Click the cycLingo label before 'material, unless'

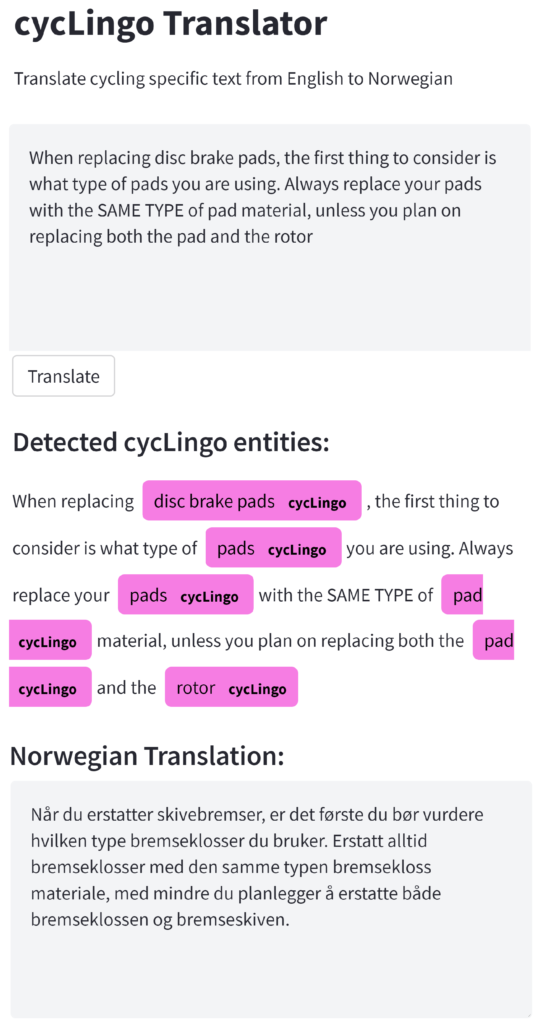pyautogui.click(x=47, y=642)
